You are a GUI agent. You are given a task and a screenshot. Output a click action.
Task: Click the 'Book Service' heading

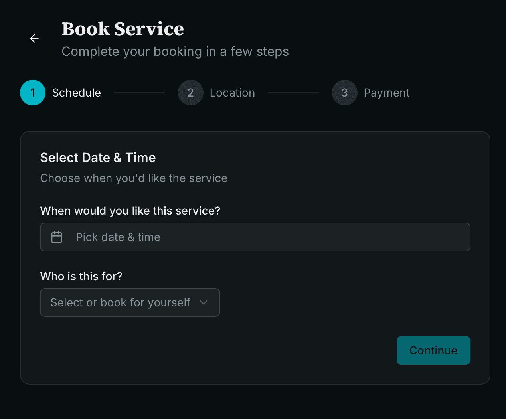click(x=123, y=29)
